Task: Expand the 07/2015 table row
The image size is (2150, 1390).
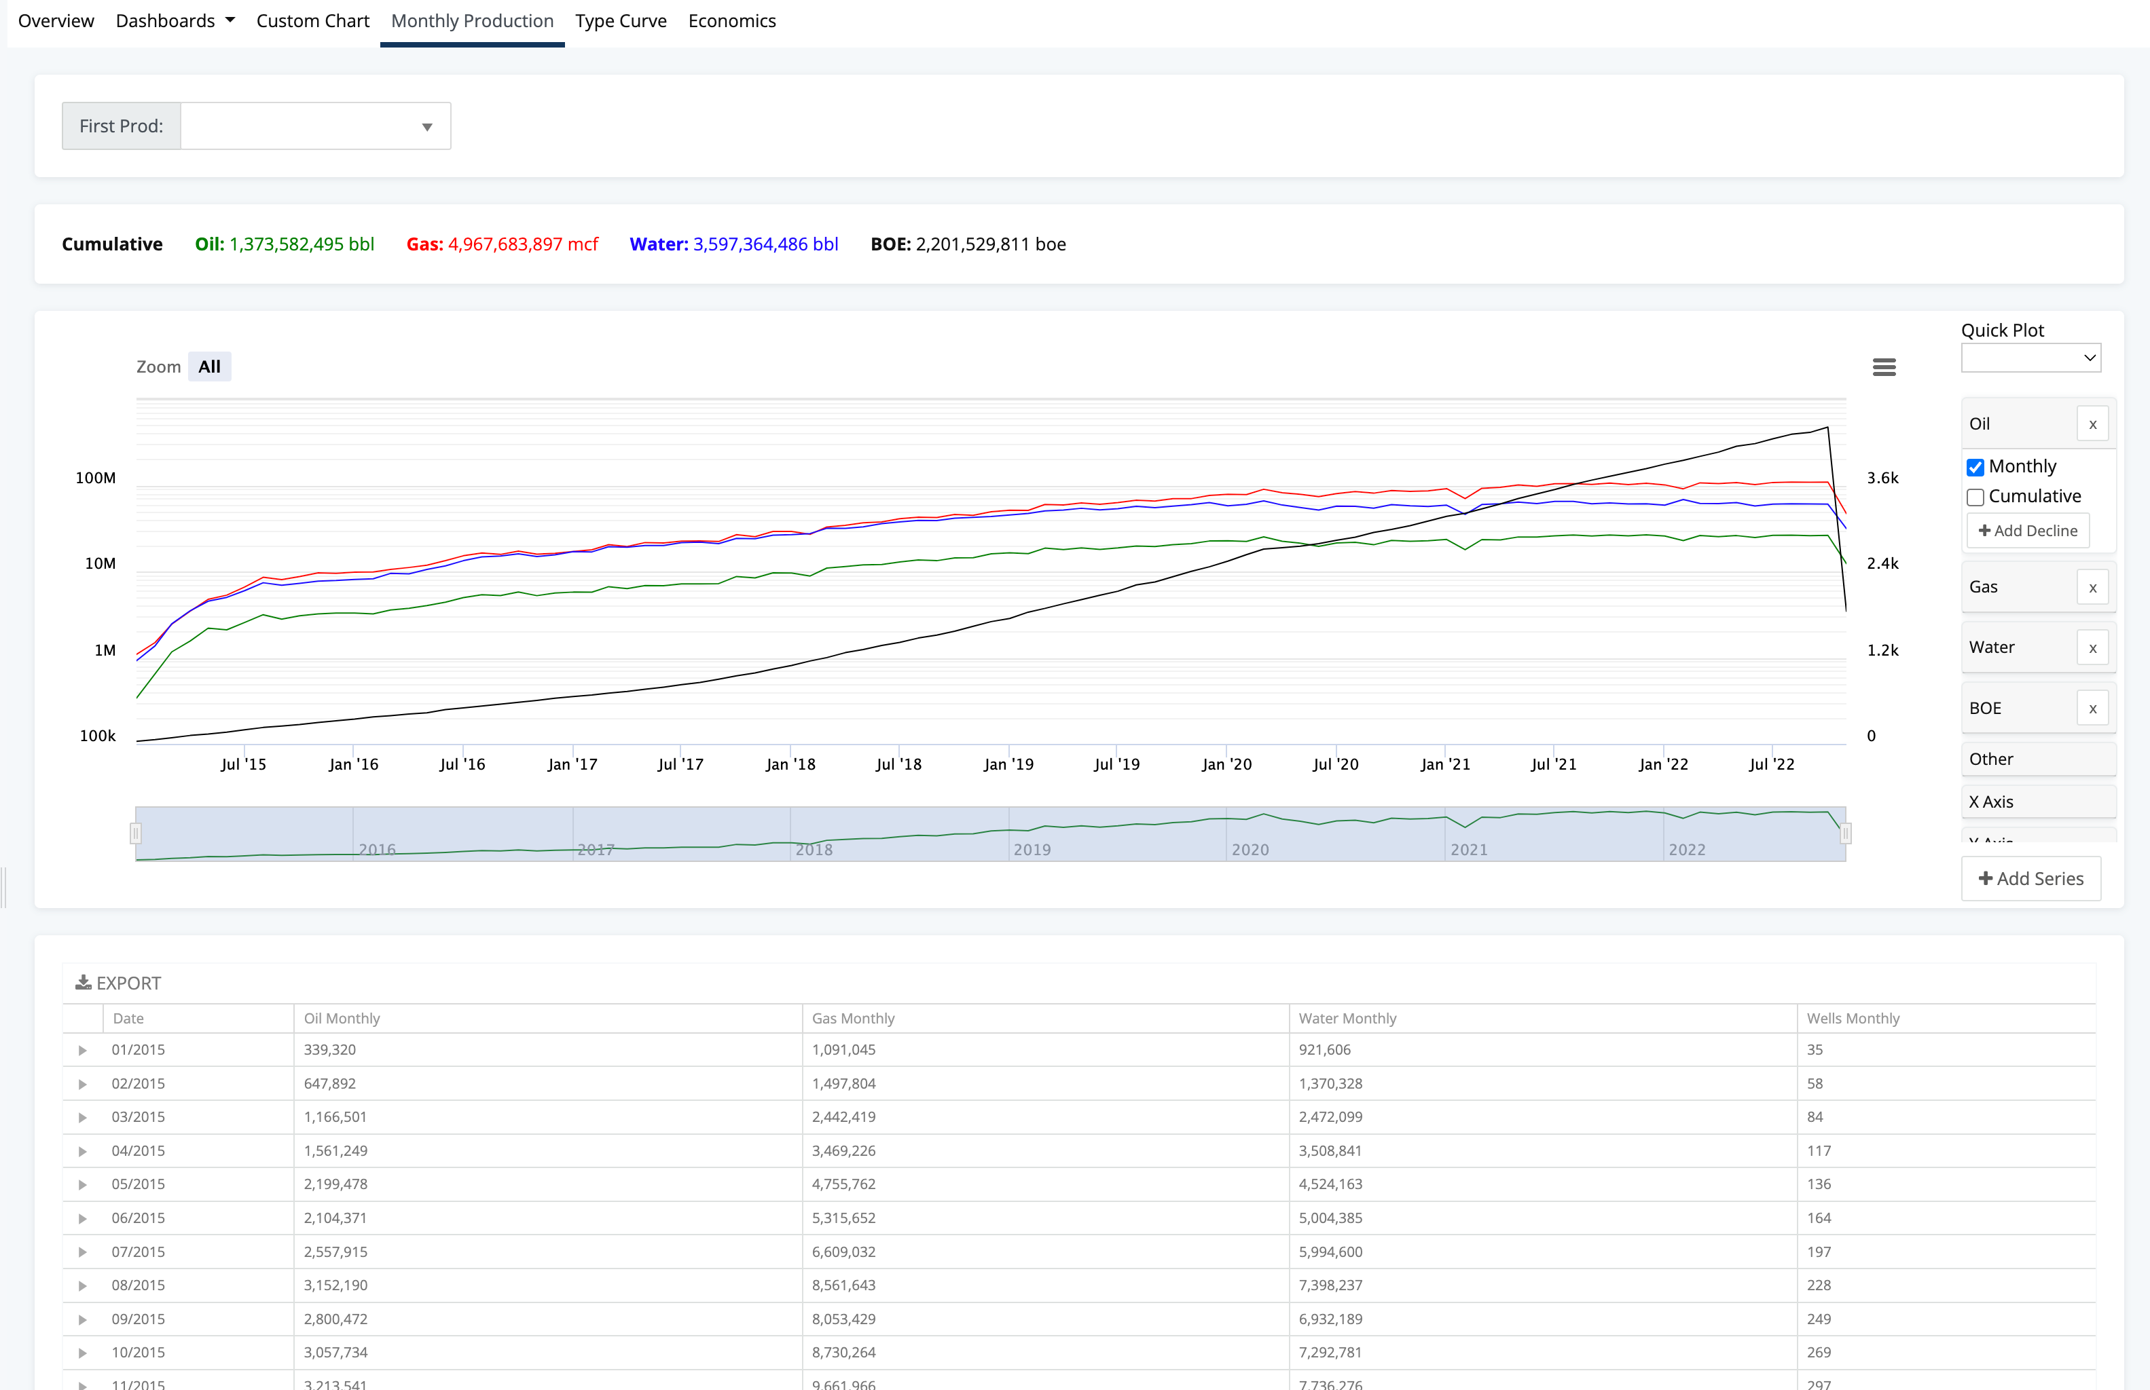Action: (82, 1253)
